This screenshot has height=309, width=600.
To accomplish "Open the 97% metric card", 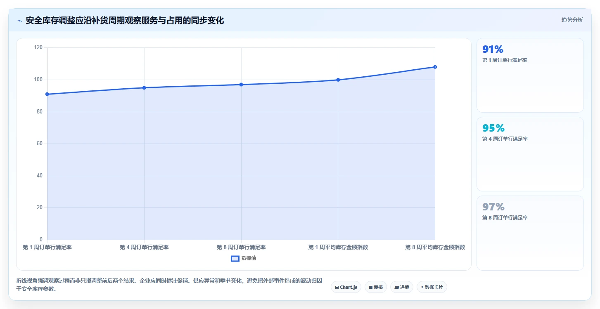I will point(530,233).
